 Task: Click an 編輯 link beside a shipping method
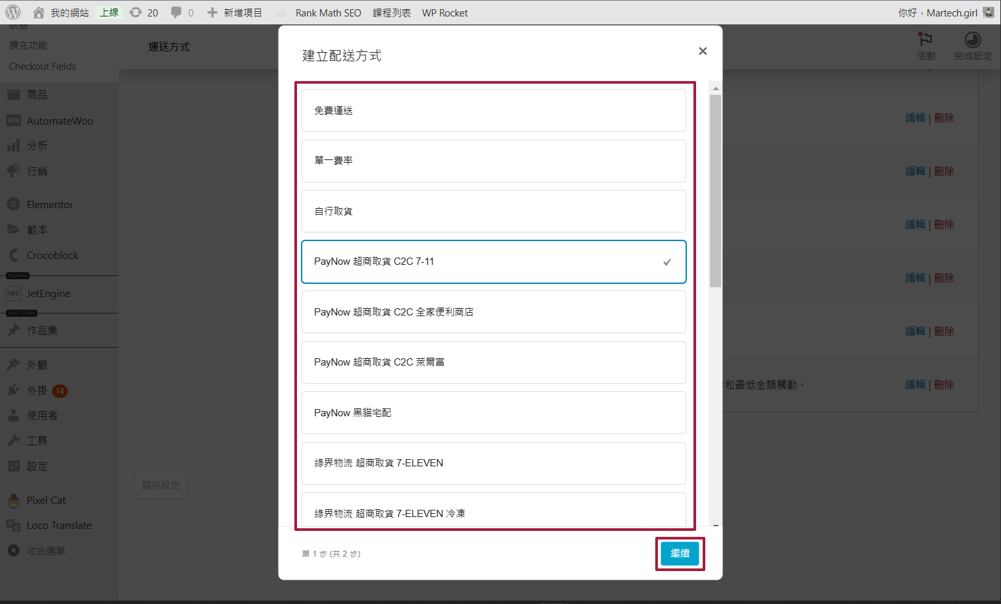pos(915,117)
